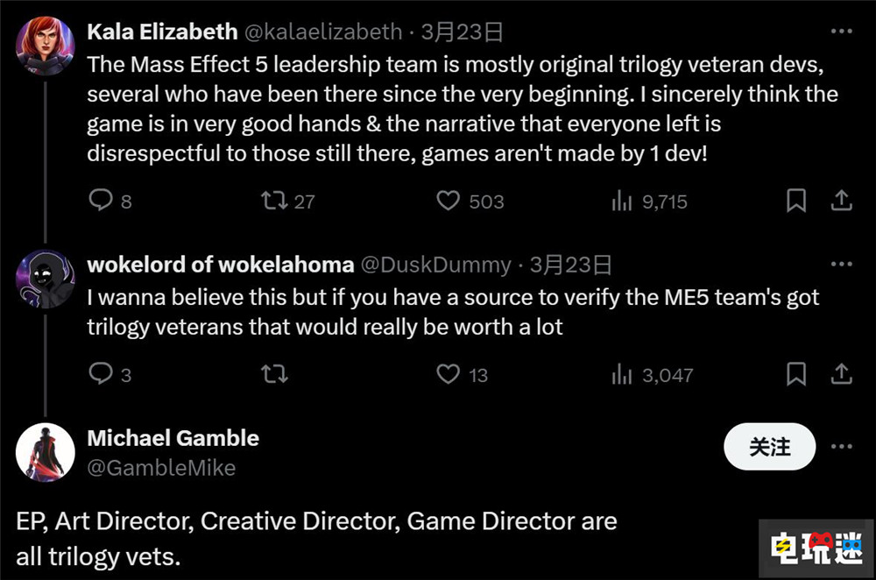Retweet the wokelord of wokelahoma post

click(x=275, y=375)
